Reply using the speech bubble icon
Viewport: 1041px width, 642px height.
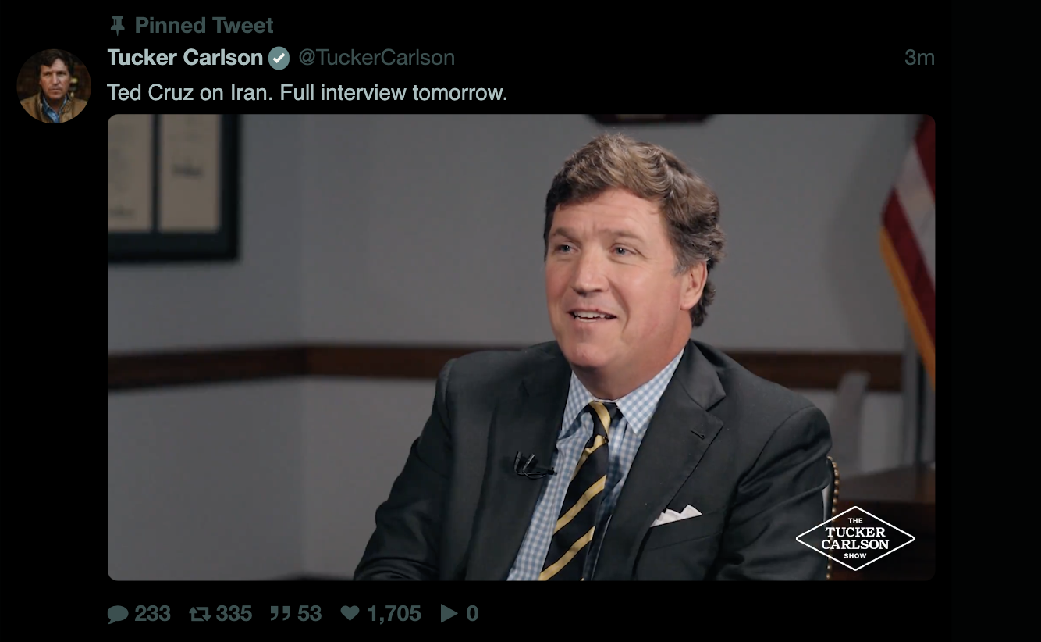(x=118, y=614)
